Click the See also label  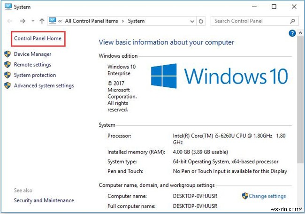tap(23, 191)
